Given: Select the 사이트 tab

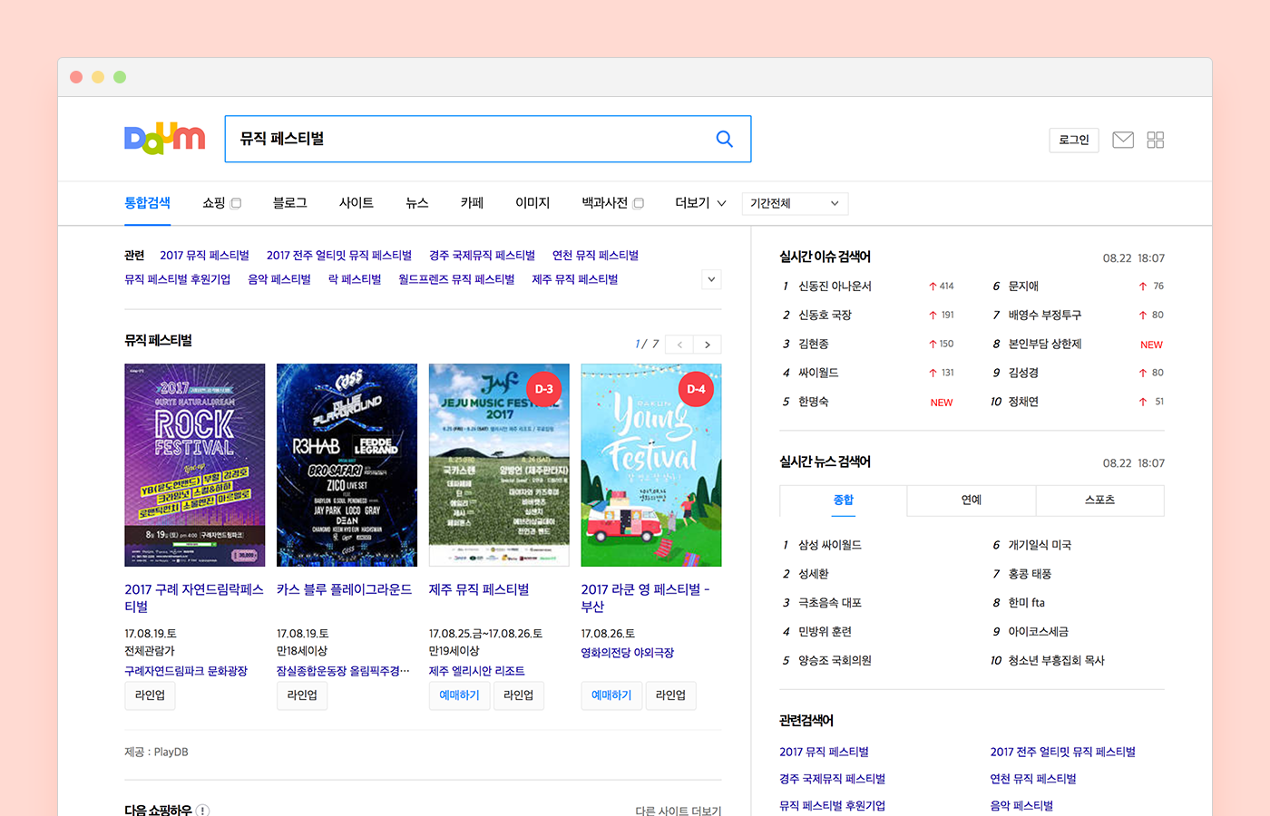Looking at the screenshot, I should pos(357,203).
